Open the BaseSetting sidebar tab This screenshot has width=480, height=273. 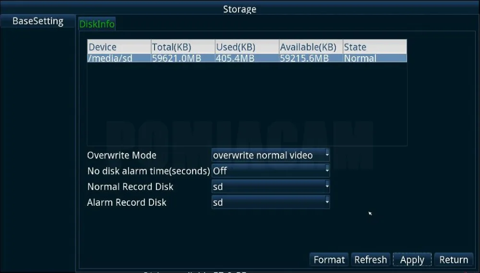[x=37, y=21]
